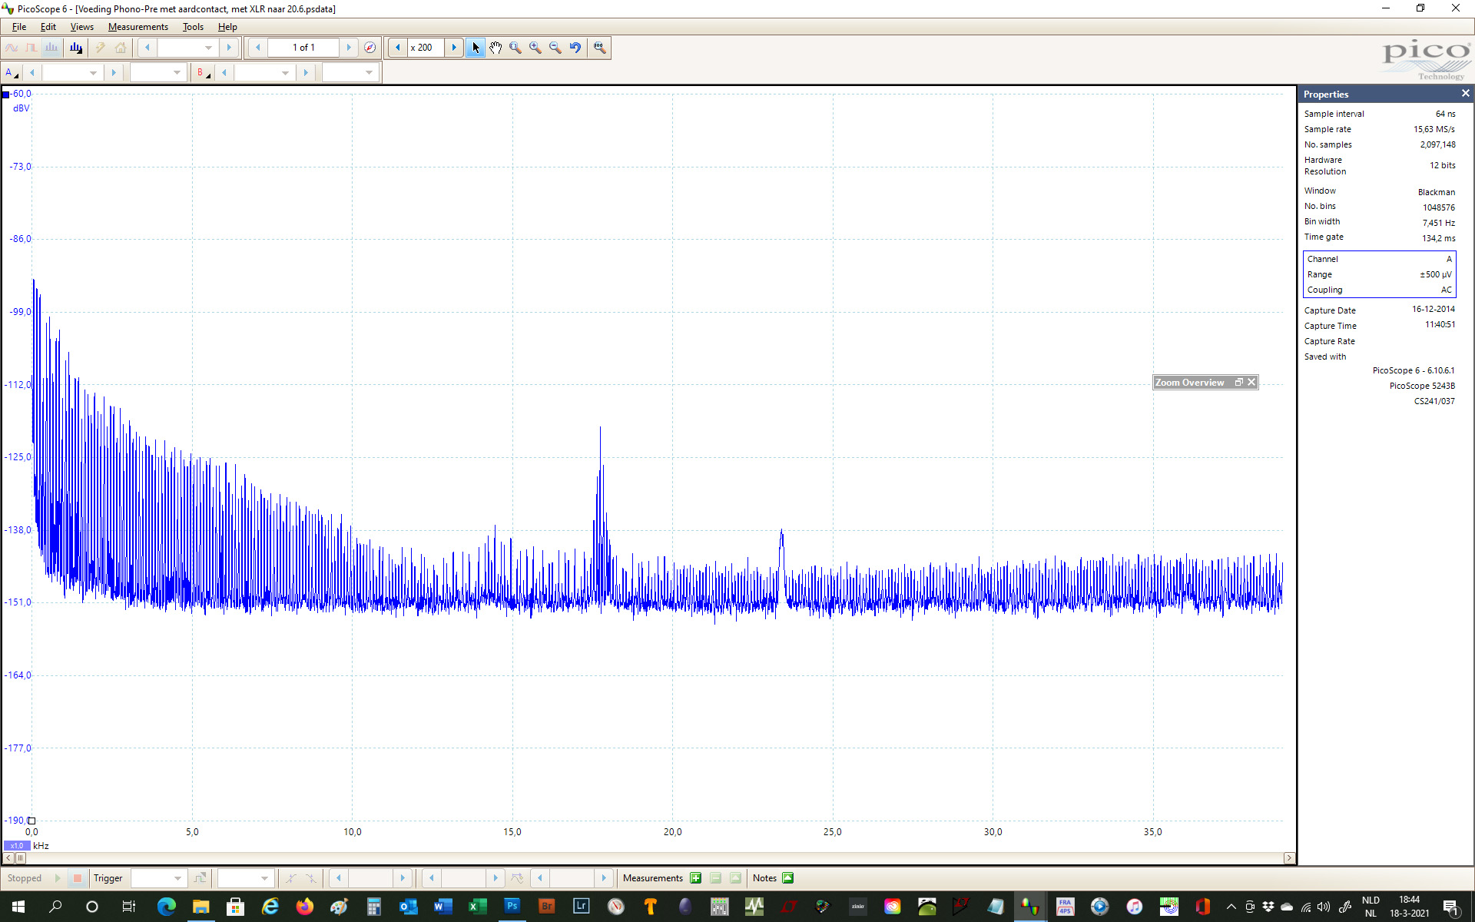Image resolution: width=1475 pixels, height=922 pixels.
Task: Click the 'x 200' zoom factor field
Action: point(426,48)
